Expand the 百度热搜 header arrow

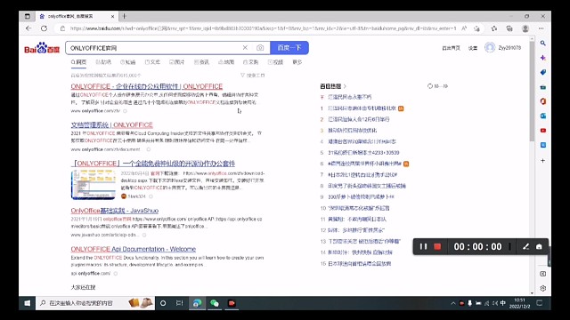point(345,86)
